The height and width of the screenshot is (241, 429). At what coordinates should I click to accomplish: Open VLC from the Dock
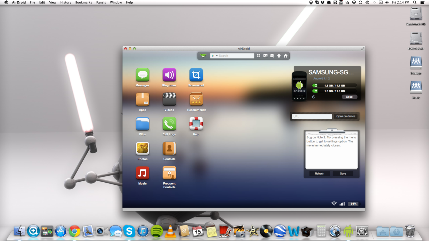tap(170, 231)
